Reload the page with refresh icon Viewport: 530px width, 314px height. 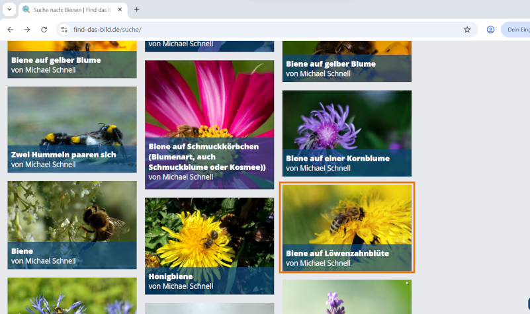click(44, 30)
